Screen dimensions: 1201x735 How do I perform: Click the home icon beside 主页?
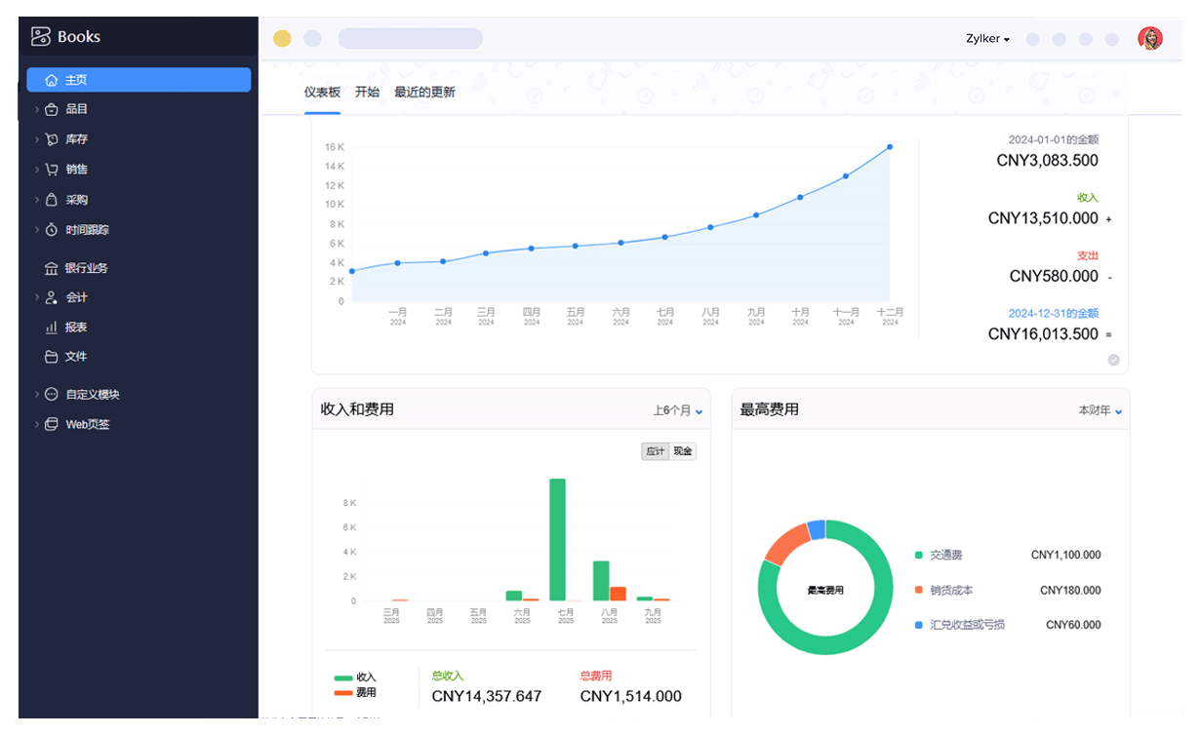tap(52, 80)
